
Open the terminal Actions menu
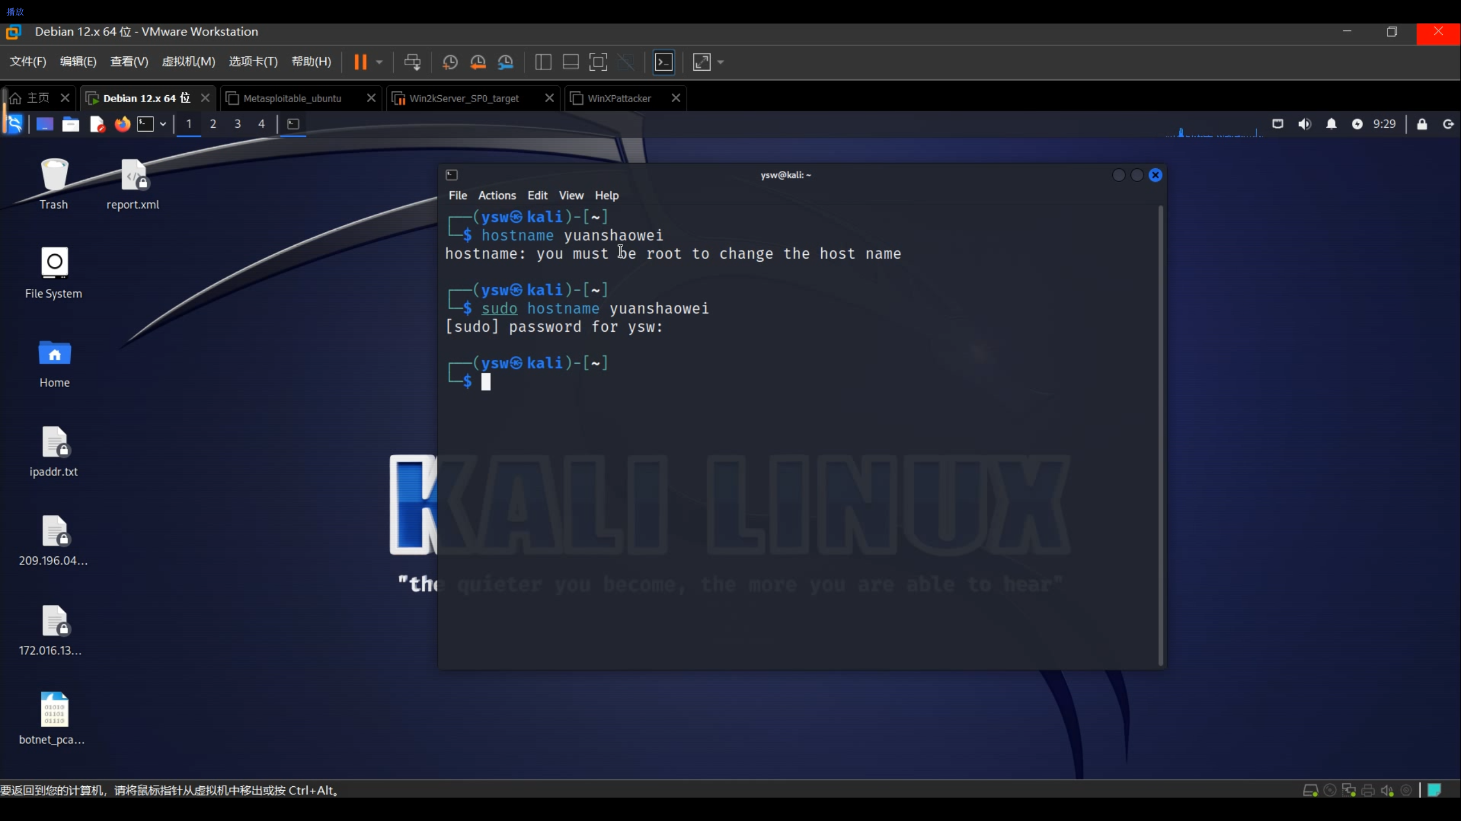click(497, 195)
